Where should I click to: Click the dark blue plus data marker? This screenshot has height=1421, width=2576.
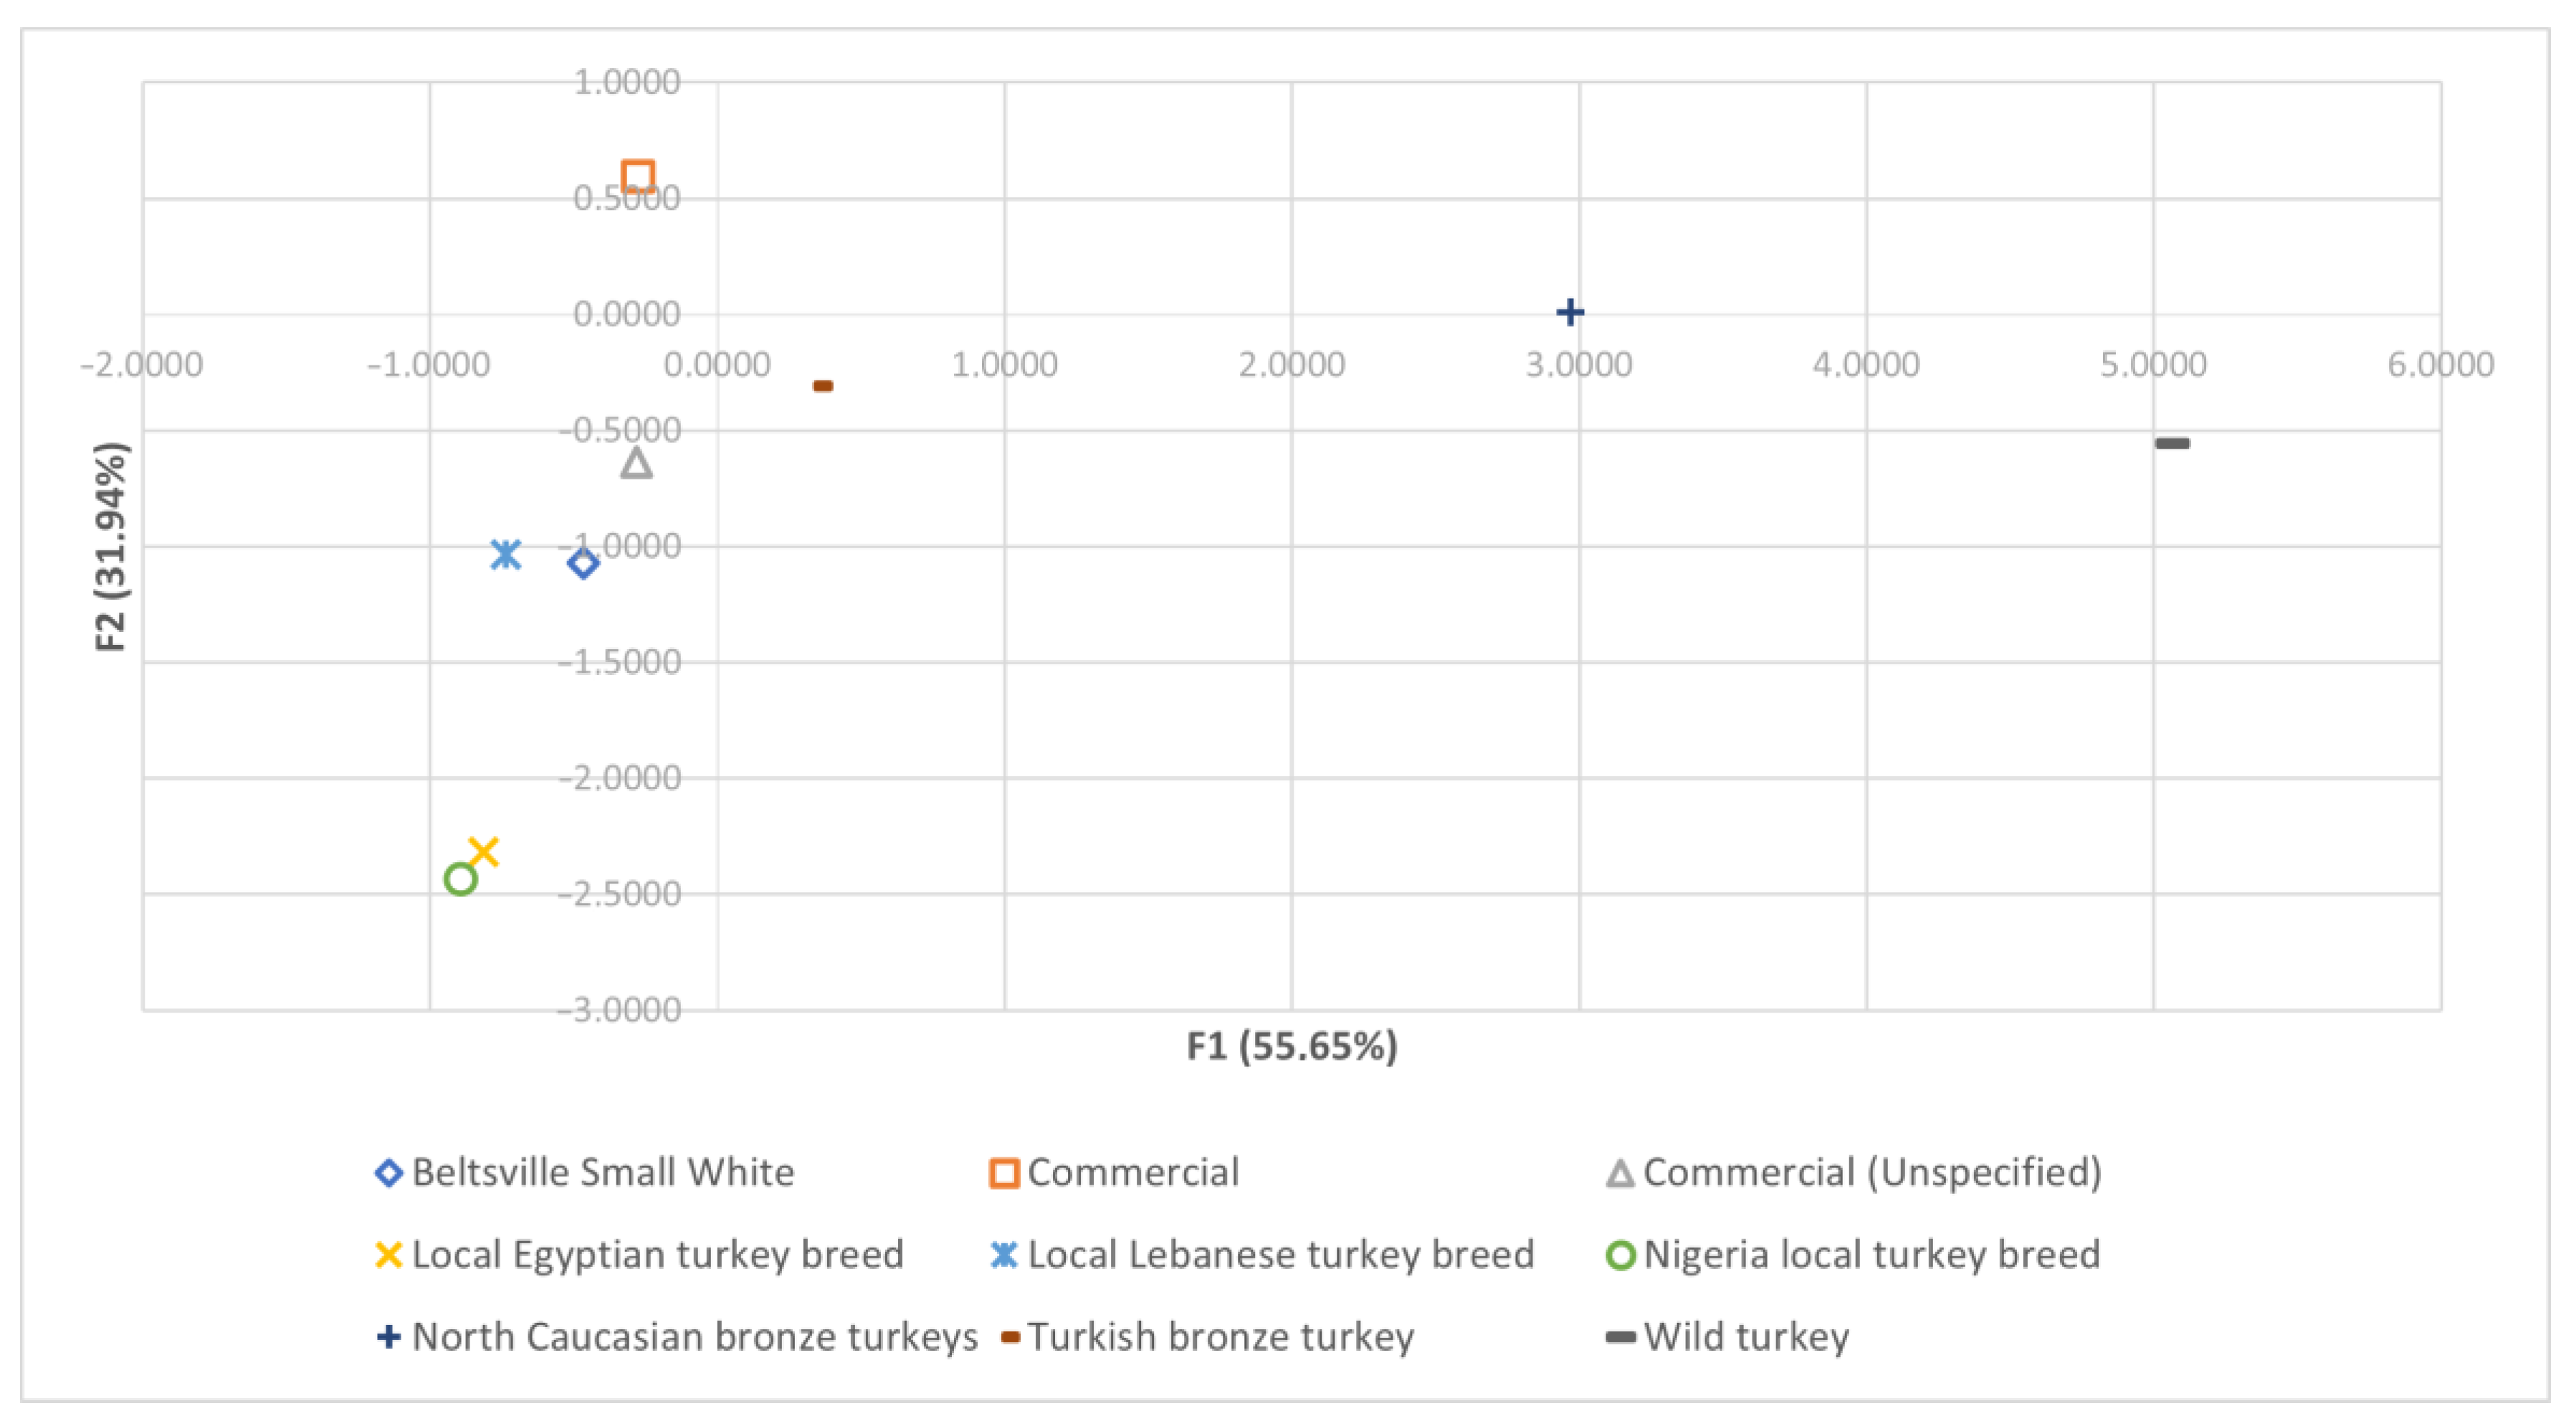[x=1570, y=312]
